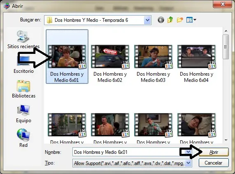Expand the Nombre filename dropdown arrow
This screenshot has height=174, width=235.
coord(188,152)
